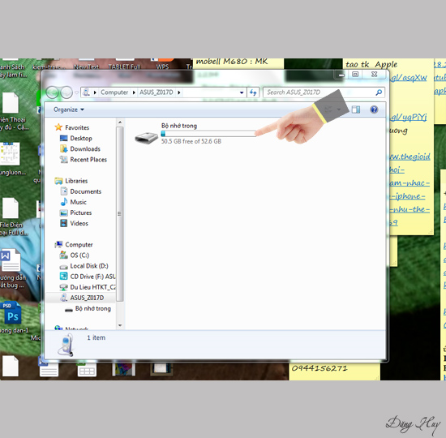Screen dimensions: 446x438
Task: Open the recent pages arrow beside Forward
Action: 76,92
